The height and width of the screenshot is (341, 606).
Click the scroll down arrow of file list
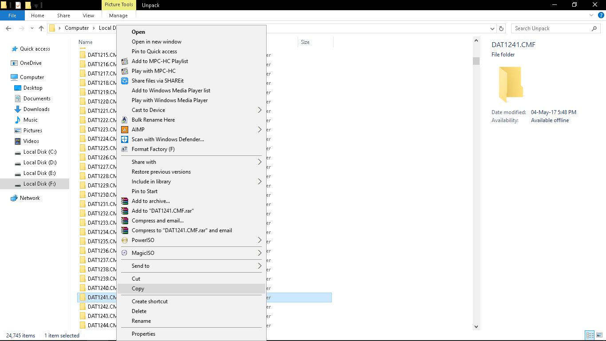476,326
